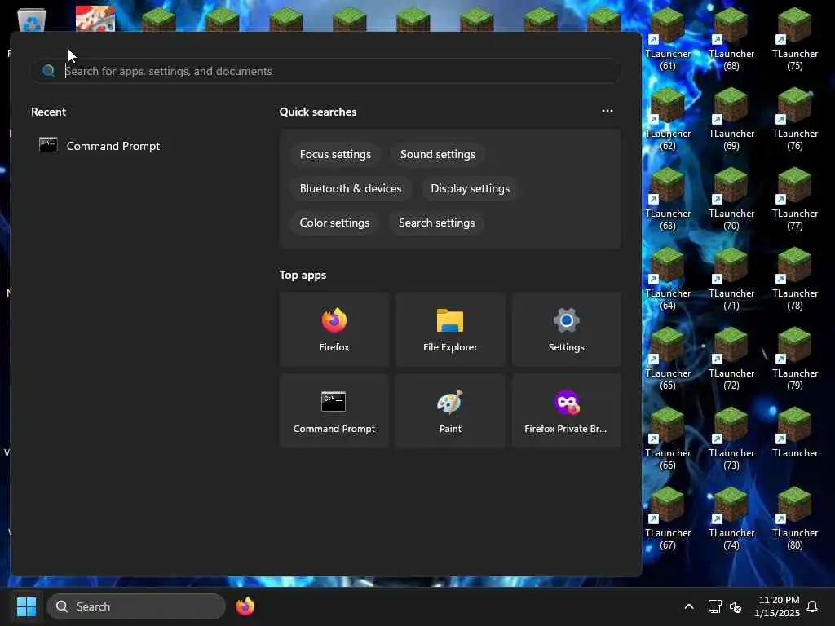
Task: Launch Command Prompt from Top apps
Action: [x=334, y=411]
